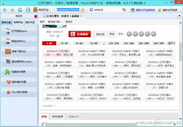Select episode range 61-80

pos(94,43)
